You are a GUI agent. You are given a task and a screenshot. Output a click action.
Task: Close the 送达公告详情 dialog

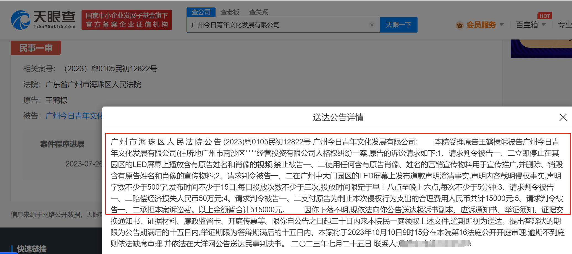(x=563, y=117)
